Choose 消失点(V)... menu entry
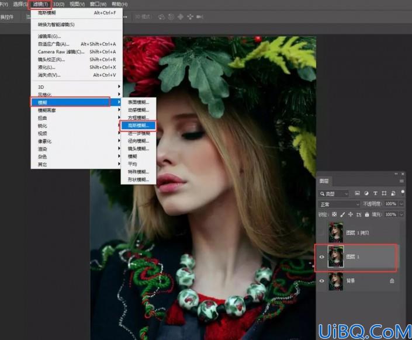This screenshot has width=412, height=340. point(77,75)
